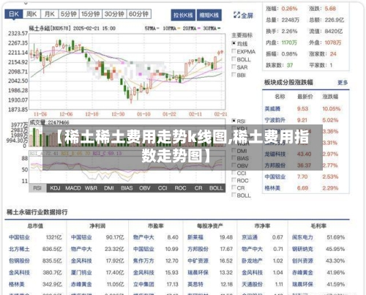Image resolution: width=366 pixels, height=295 pixels.
Task: Click the 更多 link beside 板块成分股涨跌幅
Action: tap(343, 83)
